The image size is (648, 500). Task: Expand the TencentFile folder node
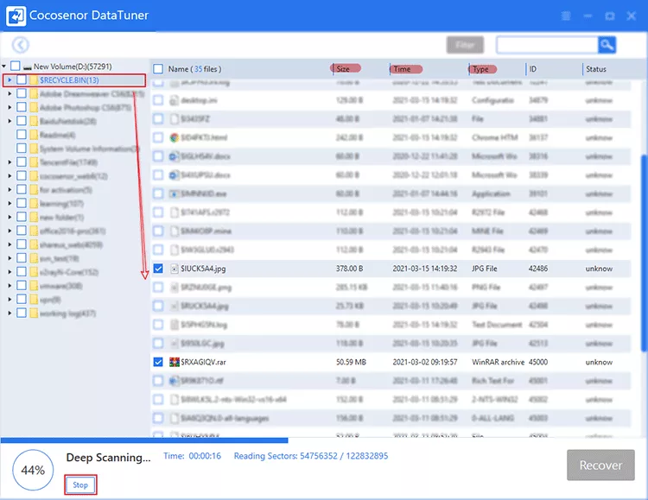coord(10,162)
